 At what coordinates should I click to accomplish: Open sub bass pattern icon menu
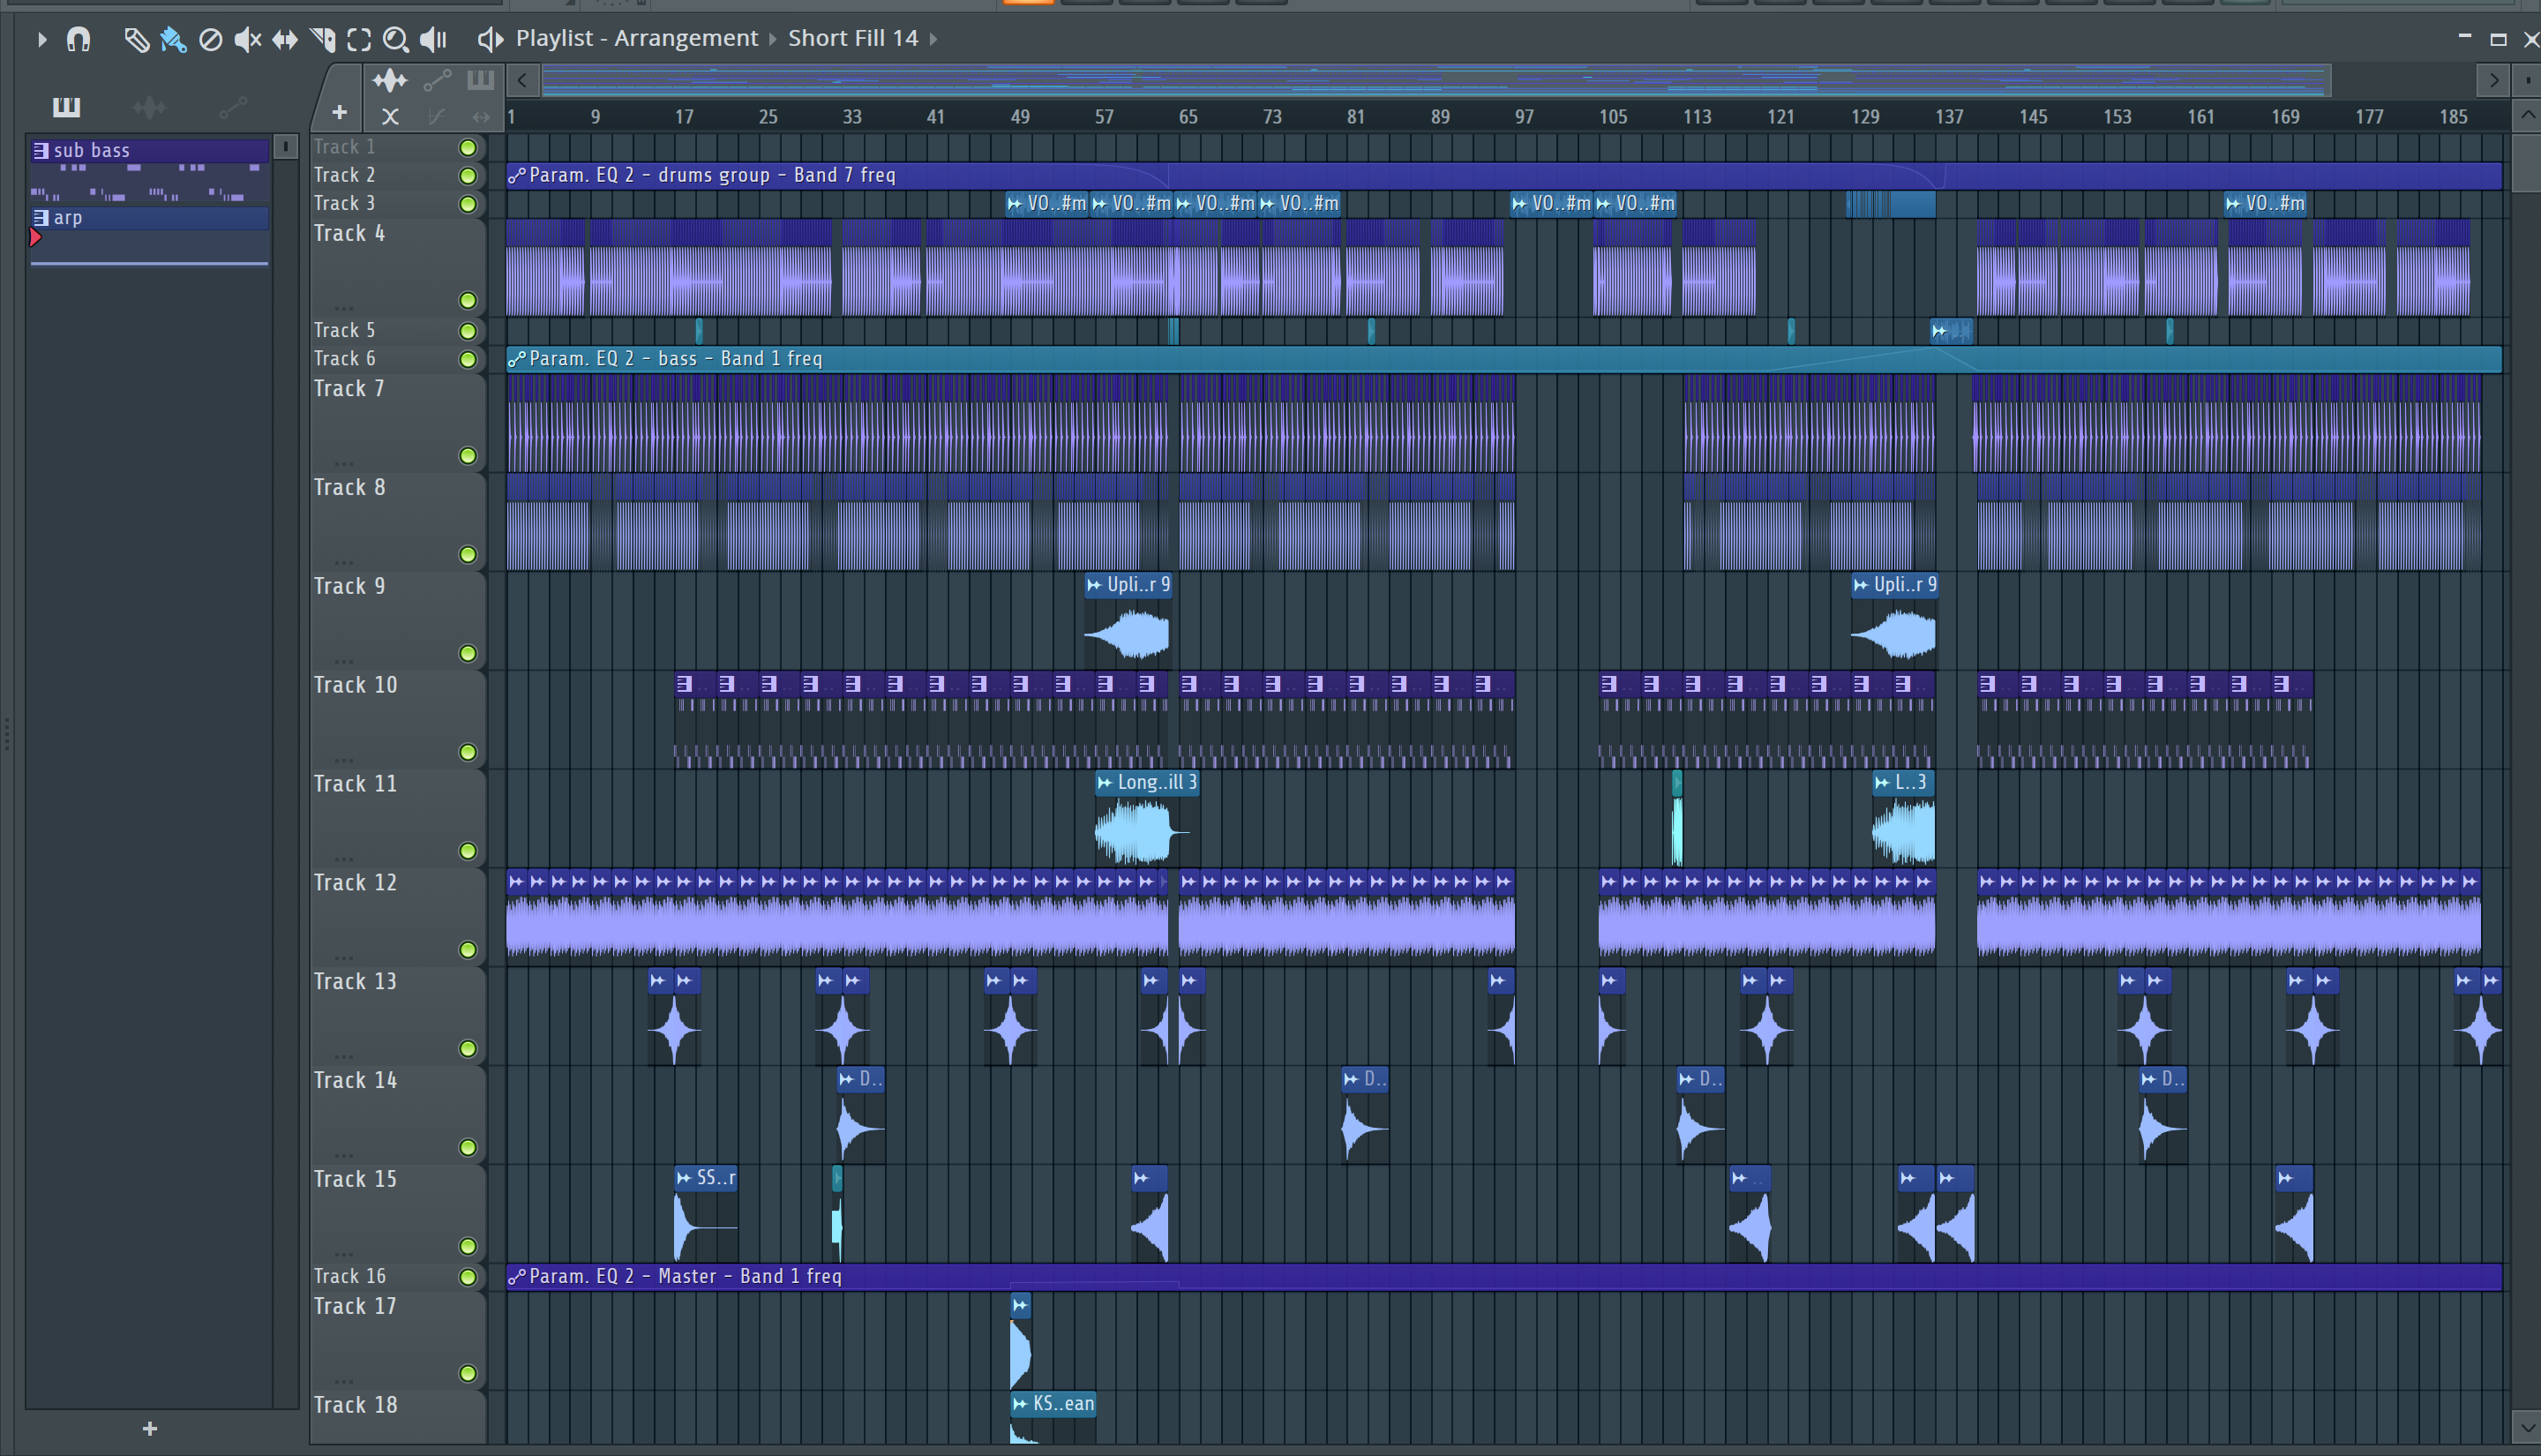[x=41, y=150]
